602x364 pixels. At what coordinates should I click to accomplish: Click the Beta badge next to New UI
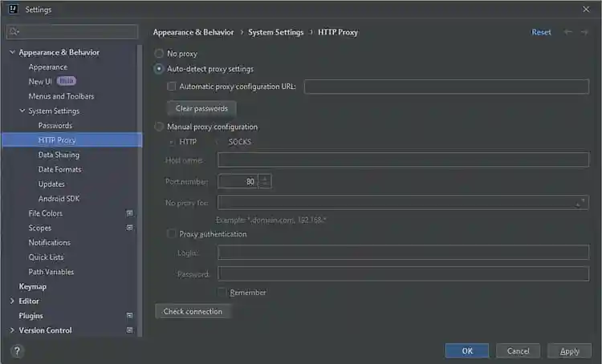coord(67,81)
